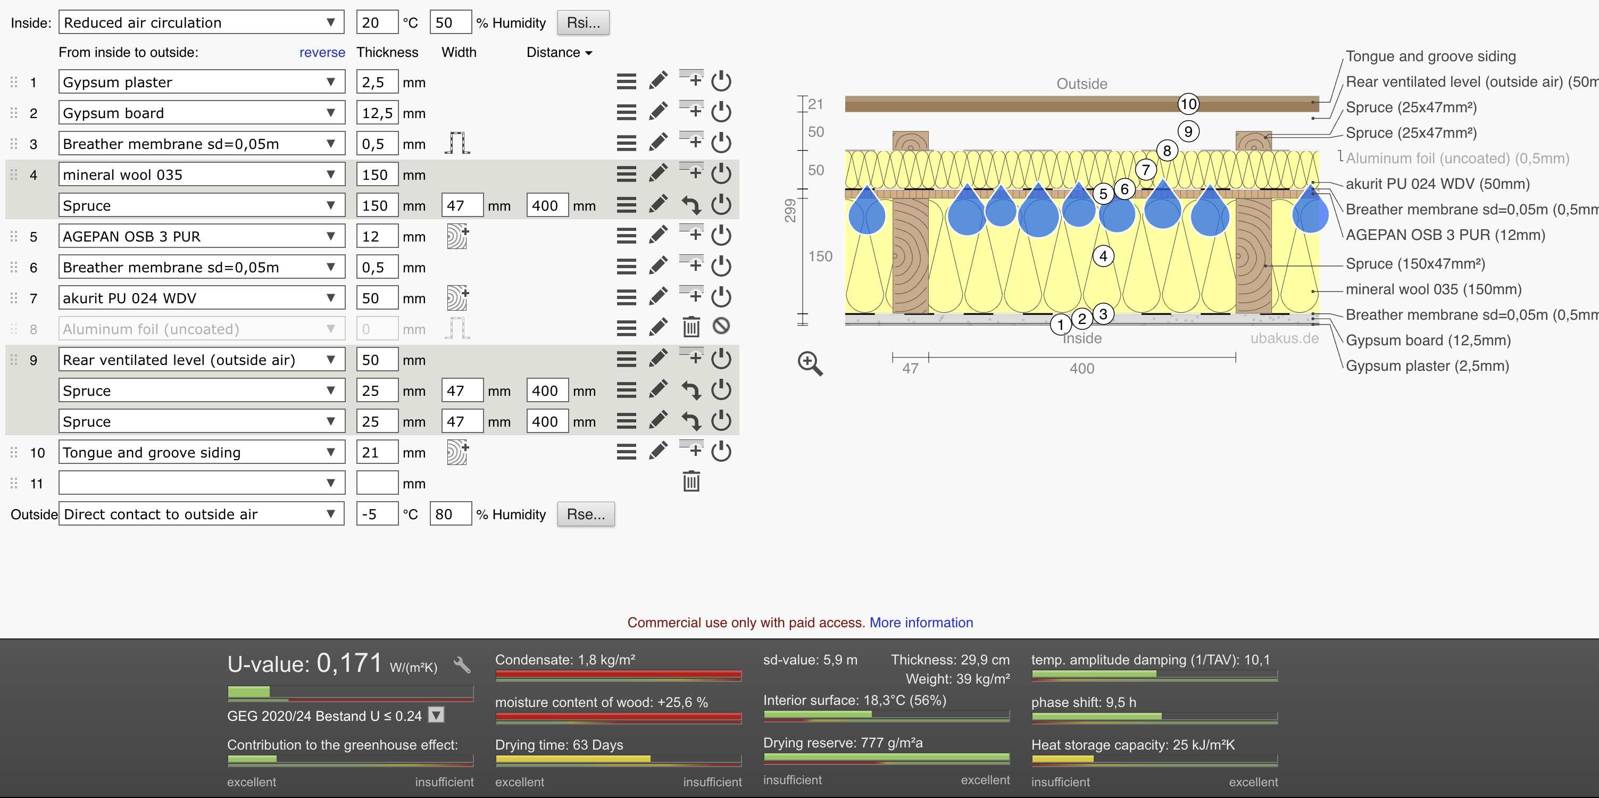
Task: Click the pencil edit icon for Gypsum plaster
Action: (x=658, y=81)
